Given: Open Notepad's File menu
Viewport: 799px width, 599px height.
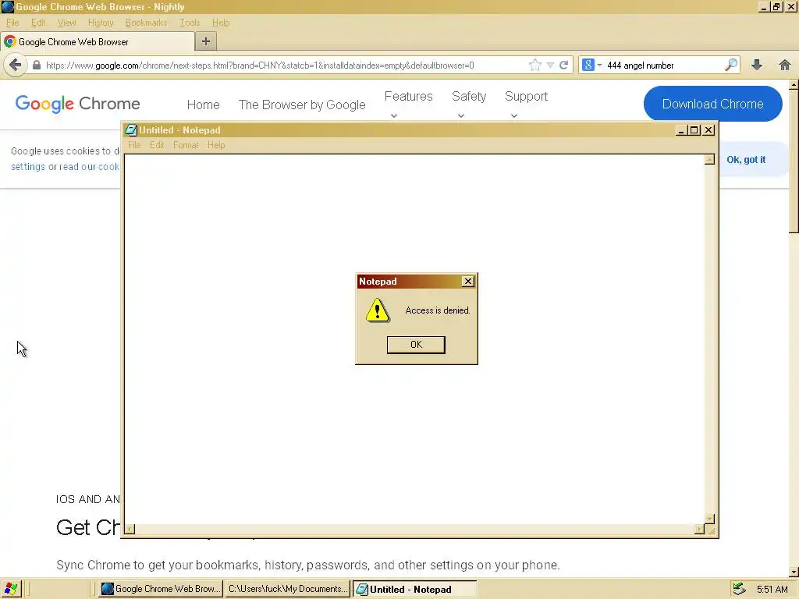Looking at the screenshot, I should click(134, 145).
